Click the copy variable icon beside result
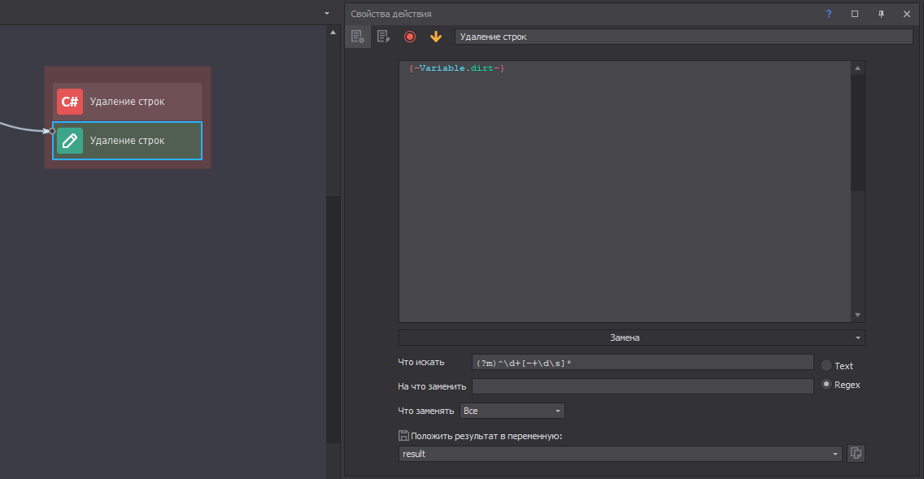Viewport: 924px width, 479px height. click(x=856, y=454)
